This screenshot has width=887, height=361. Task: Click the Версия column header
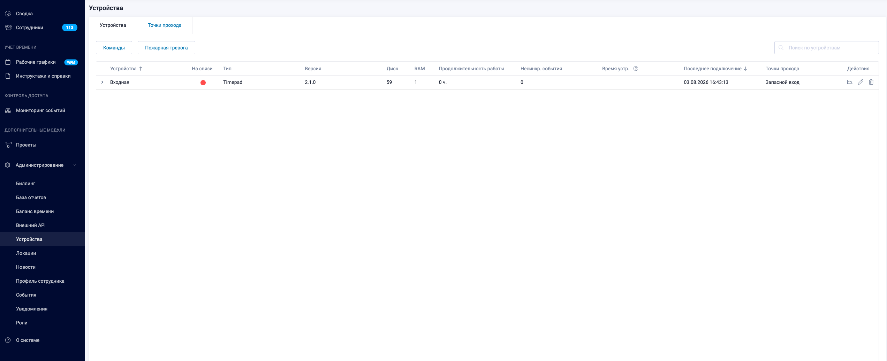(x=313, y=69)
